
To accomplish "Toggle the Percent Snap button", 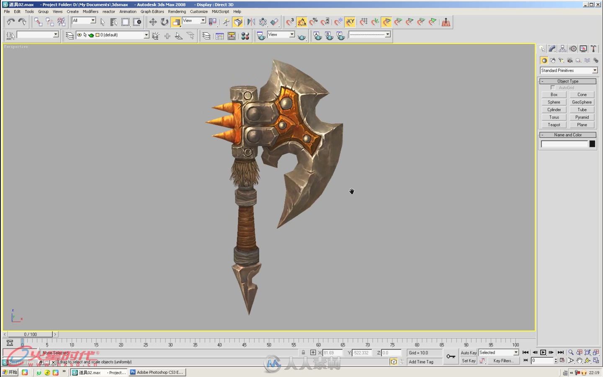I will pyautogui.click(x=313, y=22).
